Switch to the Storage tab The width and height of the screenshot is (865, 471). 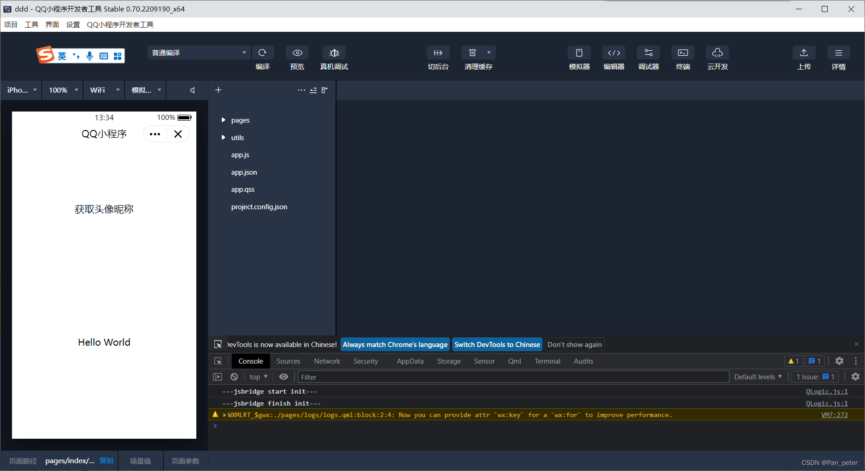click(449, 361)
